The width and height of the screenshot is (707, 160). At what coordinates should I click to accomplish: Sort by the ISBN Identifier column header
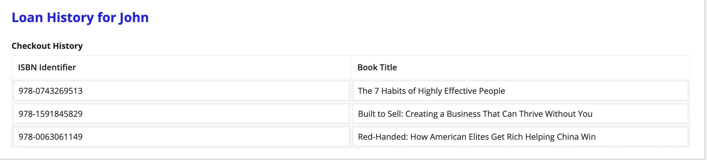[47, 67]
